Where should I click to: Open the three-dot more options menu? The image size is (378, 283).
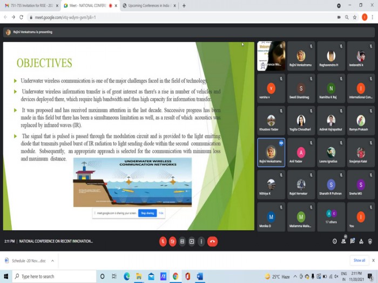tap(201, 241)
